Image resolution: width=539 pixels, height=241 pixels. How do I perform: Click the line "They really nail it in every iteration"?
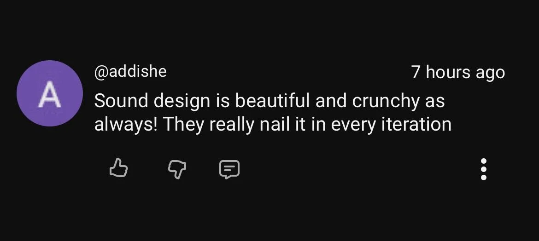(307, 125)
